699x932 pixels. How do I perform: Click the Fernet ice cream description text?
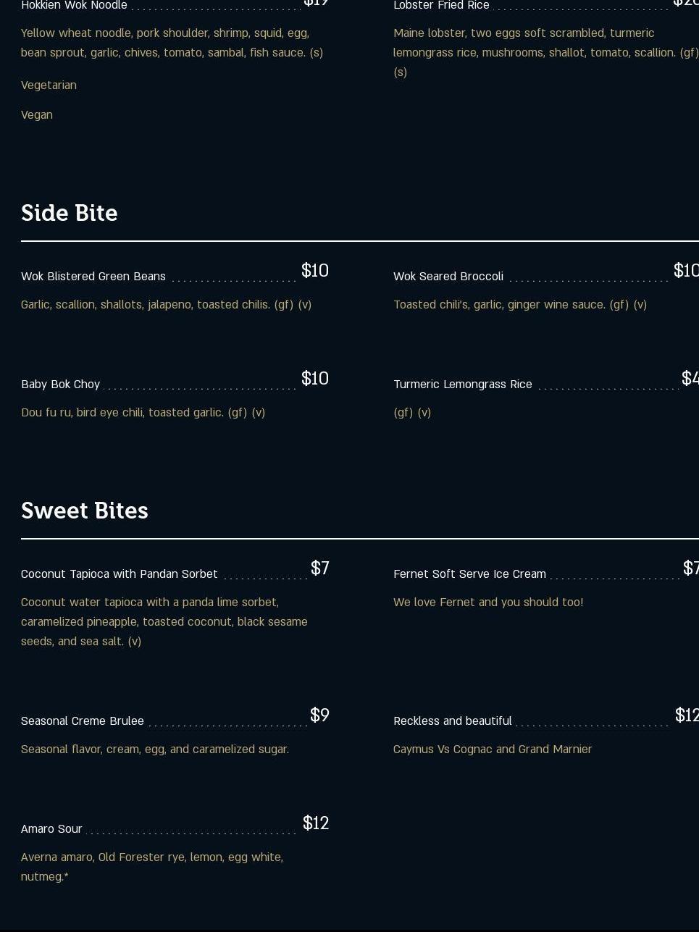point(488,603)
